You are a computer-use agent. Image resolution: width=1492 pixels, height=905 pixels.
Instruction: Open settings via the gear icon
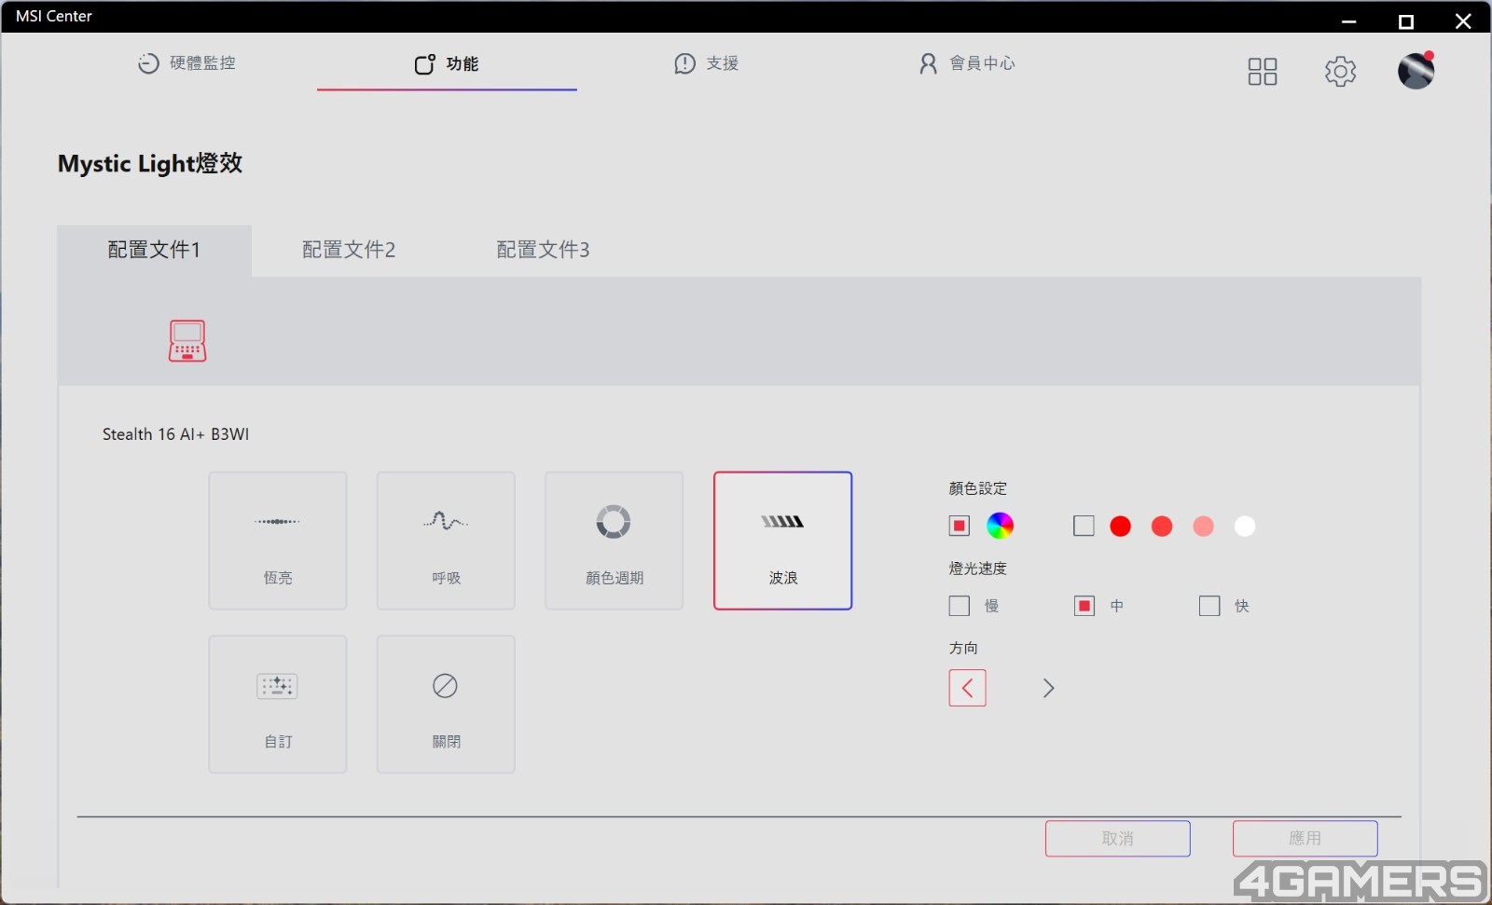pos(1340,72)
